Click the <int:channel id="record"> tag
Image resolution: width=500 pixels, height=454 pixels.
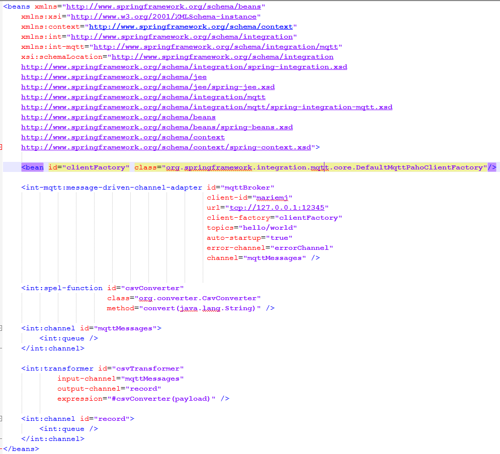[78, 419]
